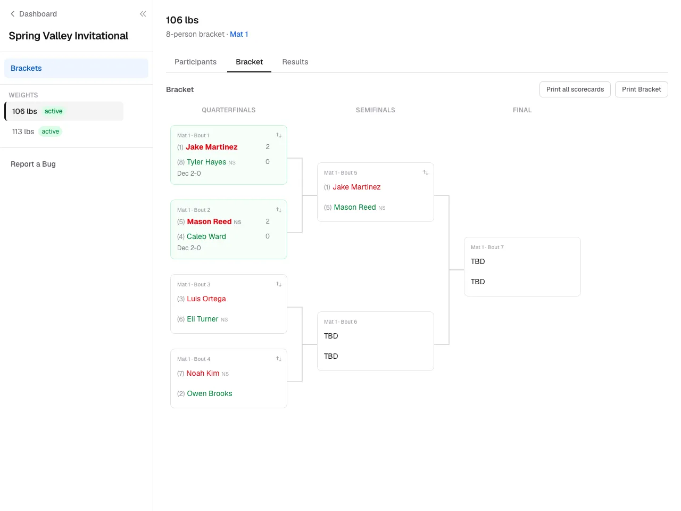
Task: Click Report a Bug link
Action: click(x=33, y=164)
